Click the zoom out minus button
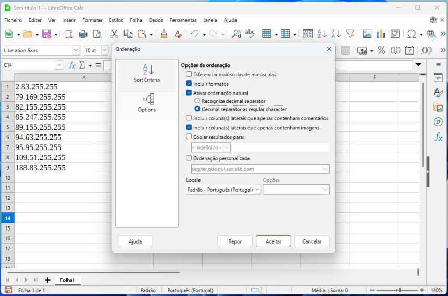The height and width of the screenshot is (296, 448). click(372, 290)
